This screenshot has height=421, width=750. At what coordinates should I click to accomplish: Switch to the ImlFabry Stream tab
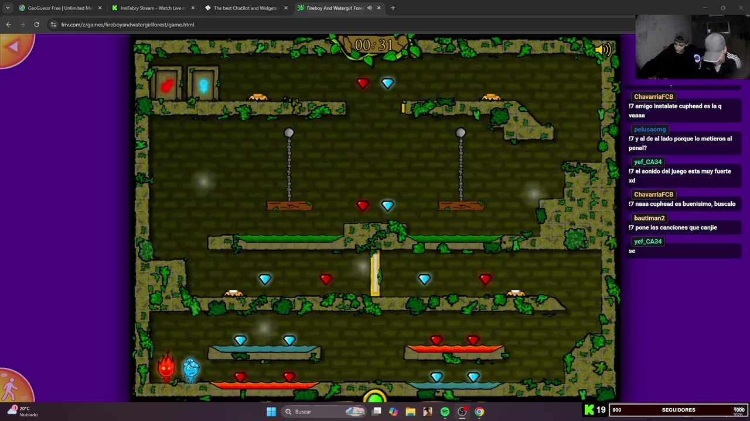pos(152,8)
